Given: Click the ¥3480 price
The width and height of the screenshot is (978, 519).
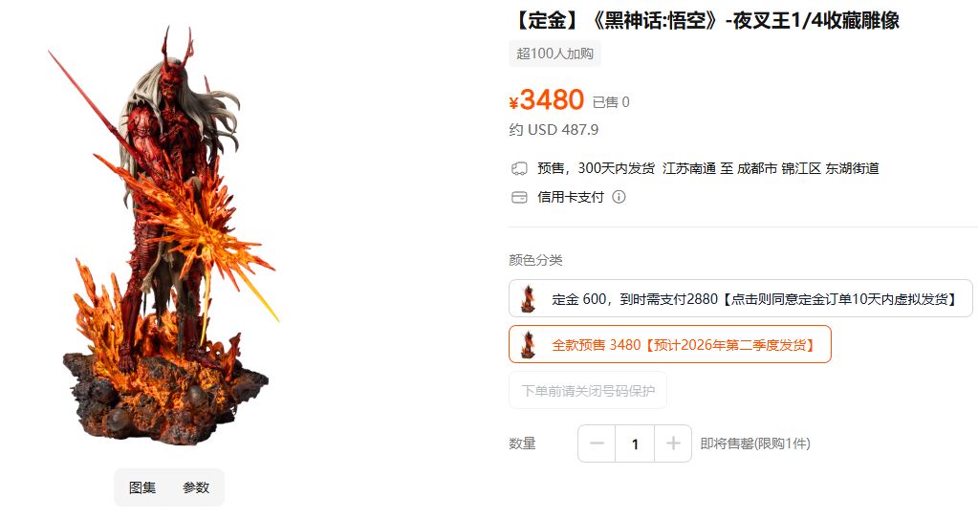Looking at the screenshot, I should click(x=547, y=99).
